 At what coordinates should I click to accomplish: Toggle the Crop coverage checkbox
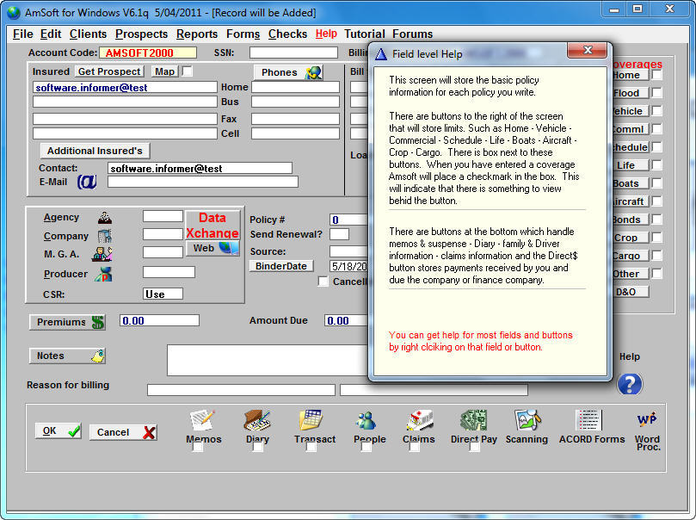point(656,238)
